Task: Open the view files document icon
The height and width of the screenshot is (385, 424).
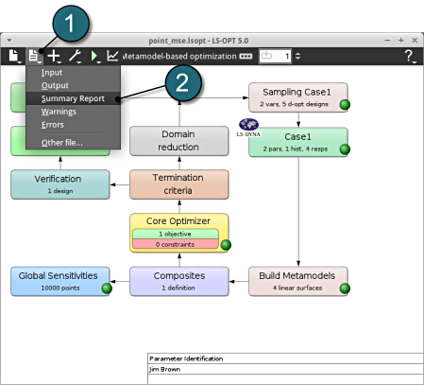Action: pos(34,56)
